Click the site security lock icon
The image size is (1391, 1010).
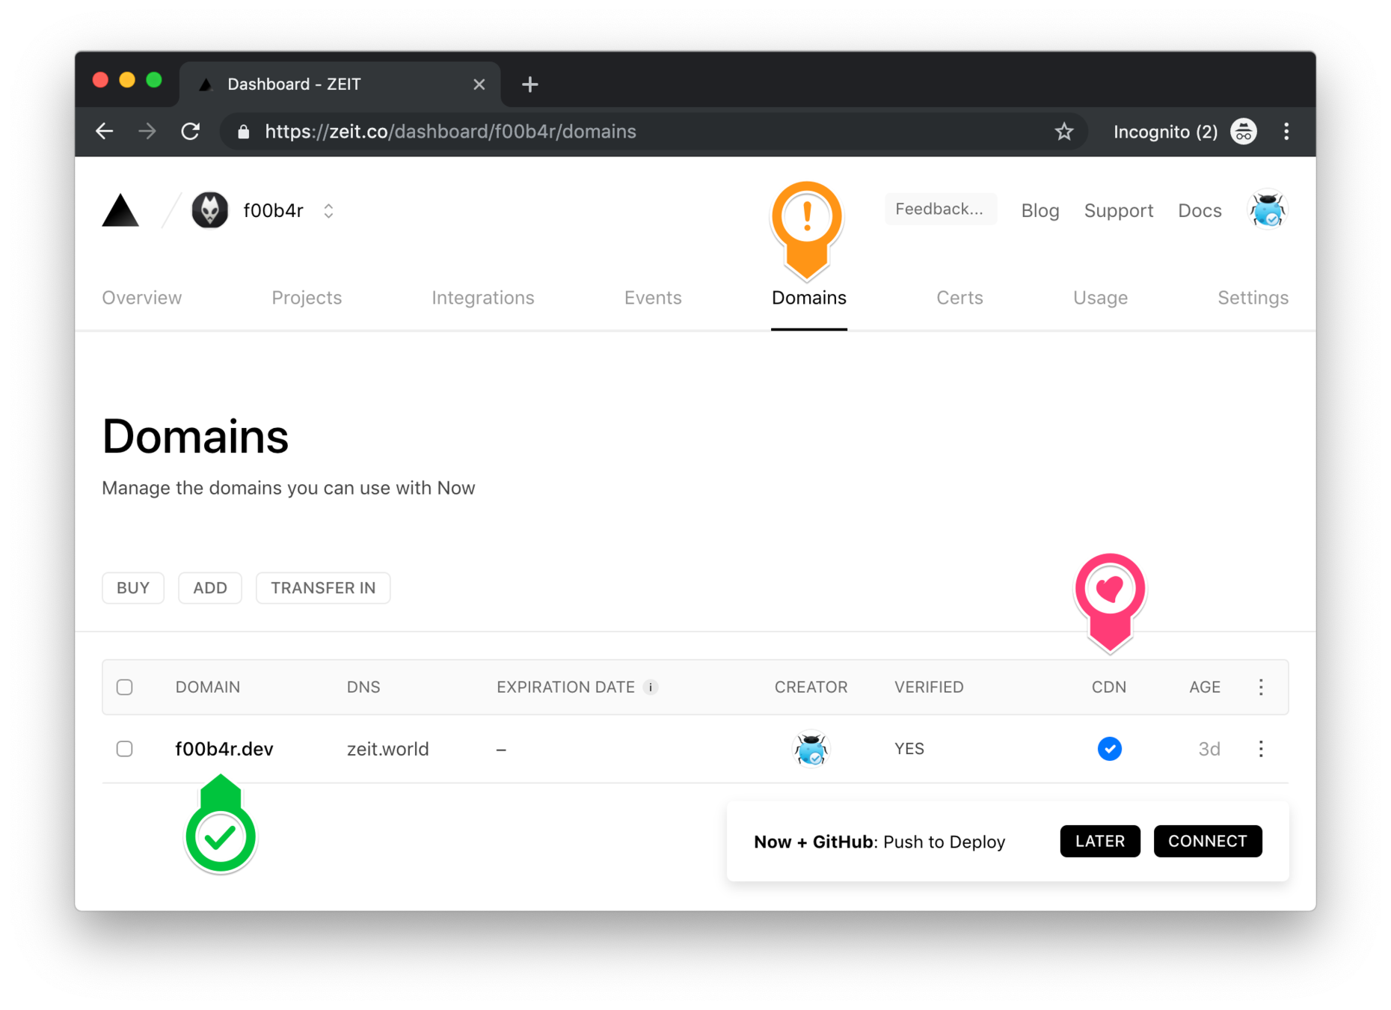tap(243, 132)
